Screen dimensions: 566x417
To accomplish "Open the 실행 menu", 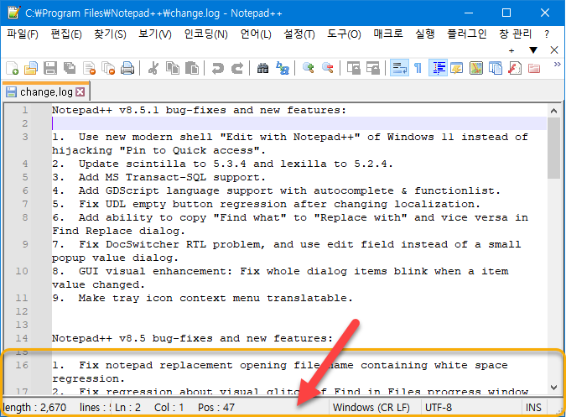I will coord(425,34).
